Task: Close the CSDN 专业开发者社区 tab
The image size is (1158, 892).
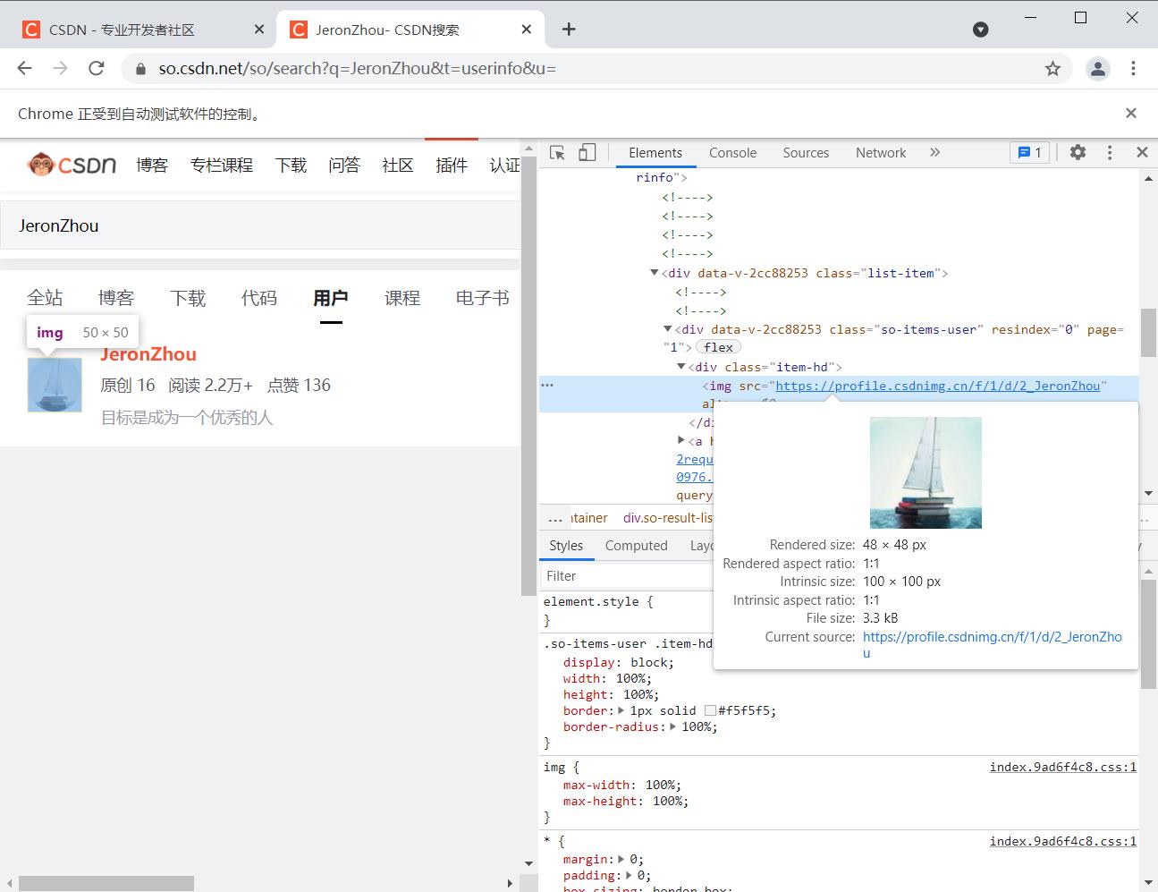Action: pos(259,30)
